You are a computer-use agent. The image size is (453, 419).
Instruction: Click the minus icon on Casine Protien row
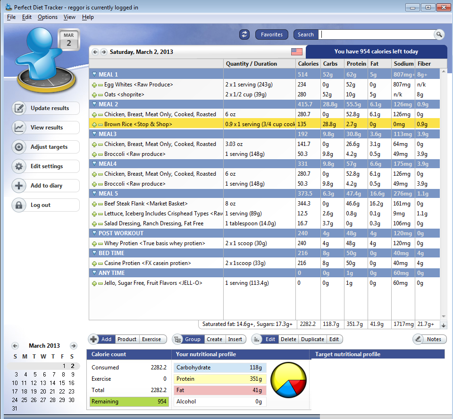click(100, 264)
